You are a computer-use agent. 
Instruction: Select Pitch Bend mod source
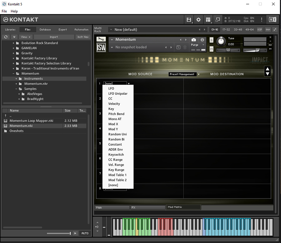pyautogui.click(x=118, y=114)
